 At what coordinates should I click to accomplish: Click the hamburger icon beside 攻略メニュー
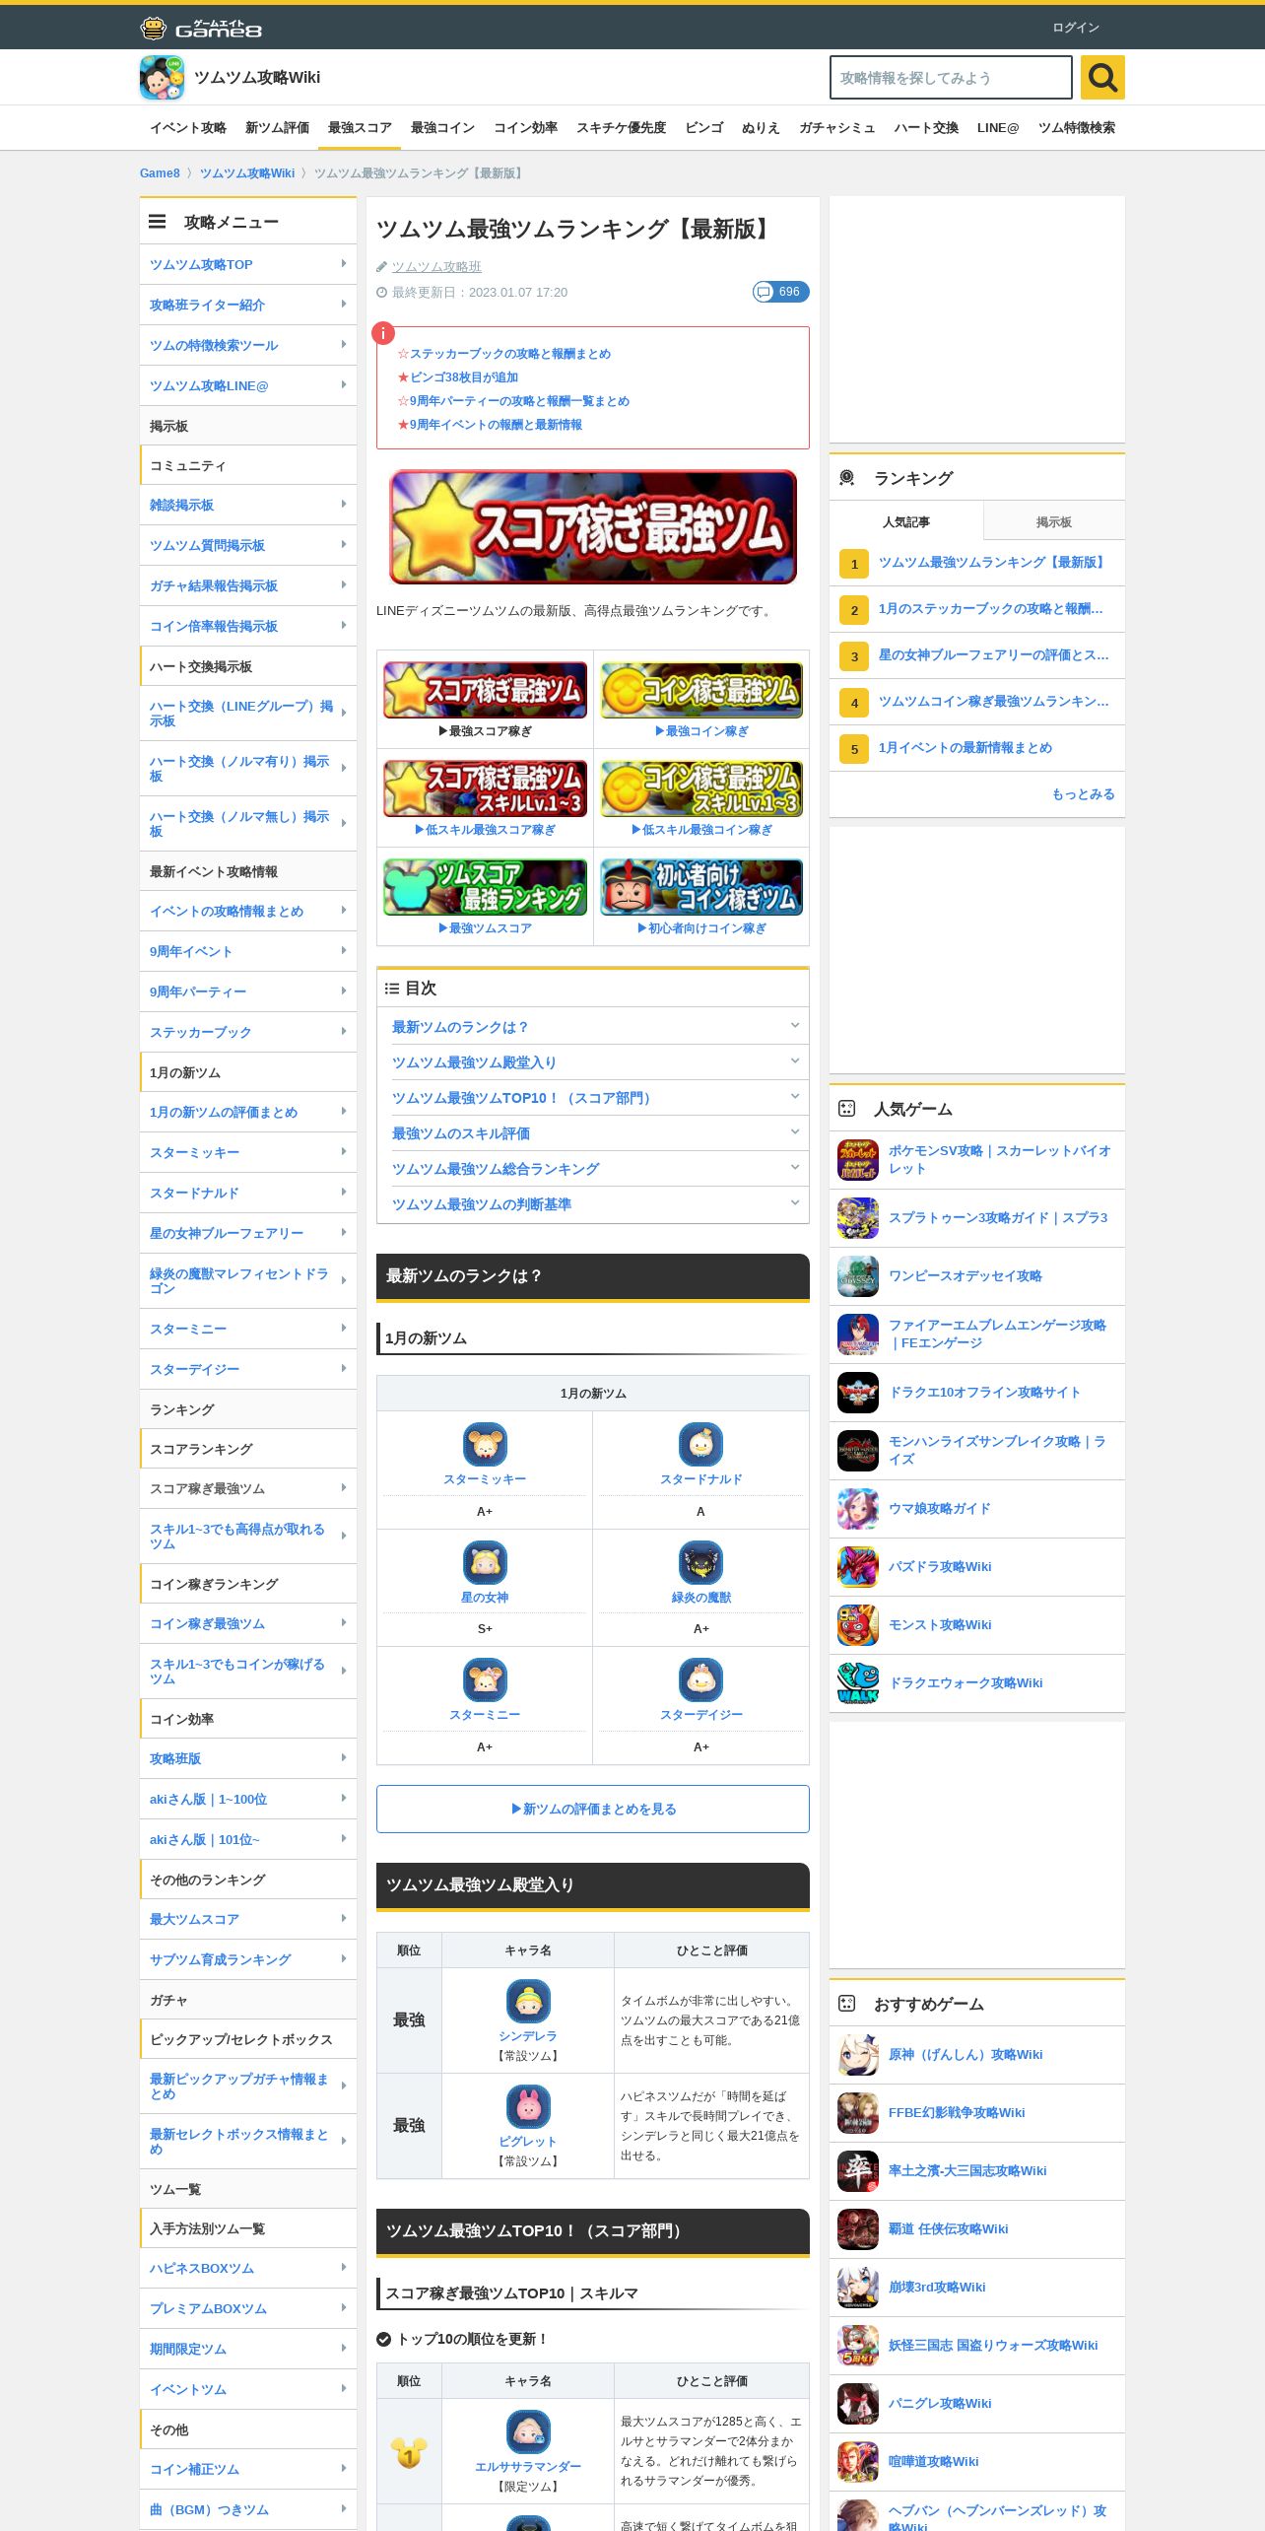pos(158,222)
